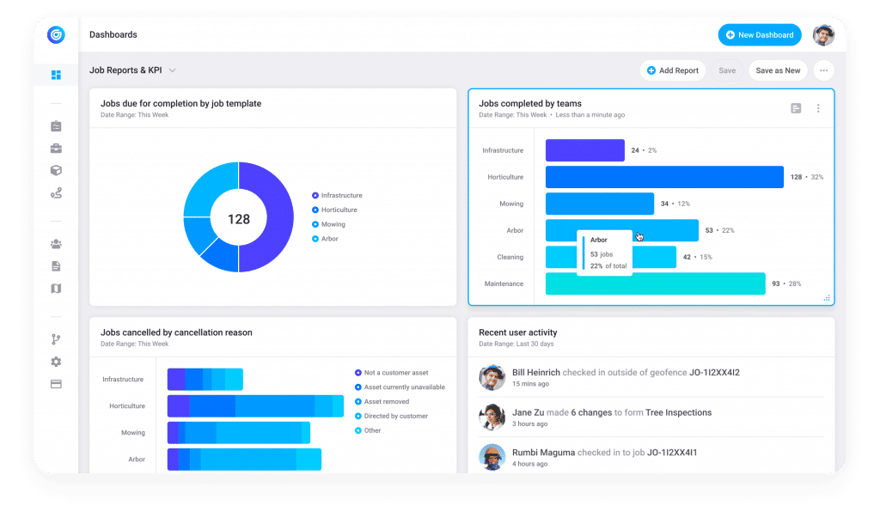Select the route waypoint icon in sidebar
The height and width of the screenshot is (524, 880).
[x=56, y=192]
